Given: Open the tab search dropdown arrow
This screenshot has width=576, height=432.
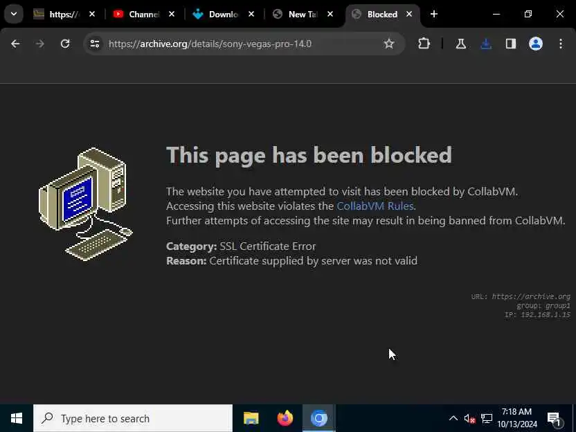Looking at the screenshot, I should point(14,14).
